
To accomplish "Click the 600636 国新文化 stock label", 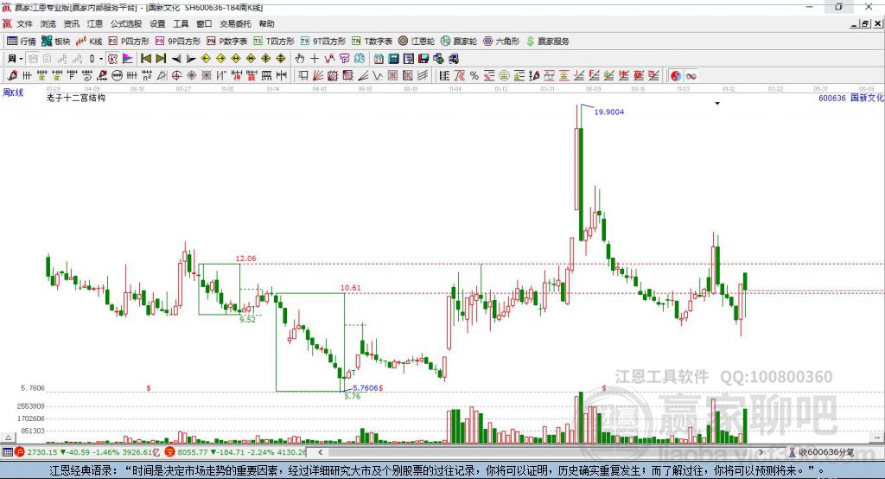I will pyautogui.click(x=851, y=98).
